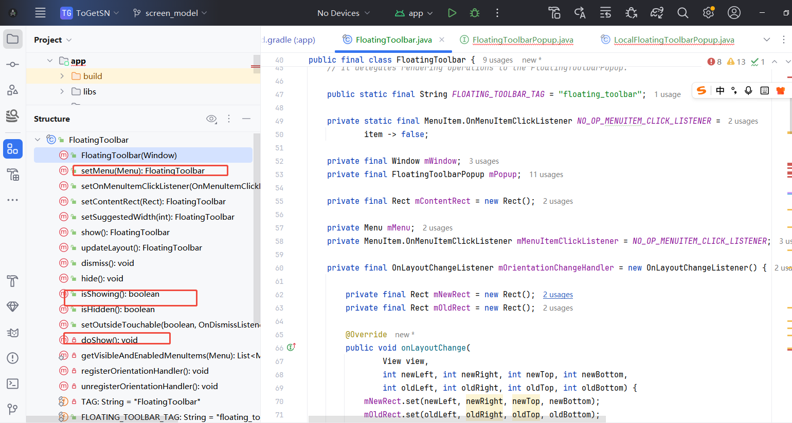Open Build Variants hammer-grid icon

(13, 175)
